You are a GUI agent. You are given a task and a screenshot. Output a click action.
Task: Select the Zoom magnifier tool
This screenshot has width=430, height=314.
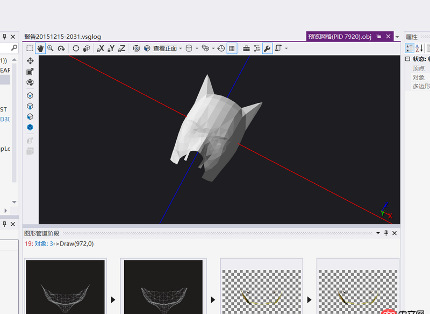click(51, 48)
